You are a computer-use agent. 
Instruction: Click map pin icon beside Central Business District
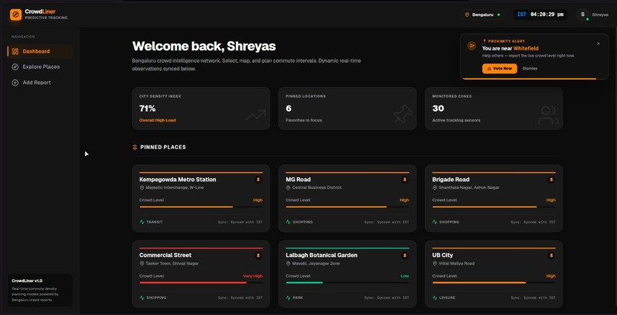tap(288, 188)
